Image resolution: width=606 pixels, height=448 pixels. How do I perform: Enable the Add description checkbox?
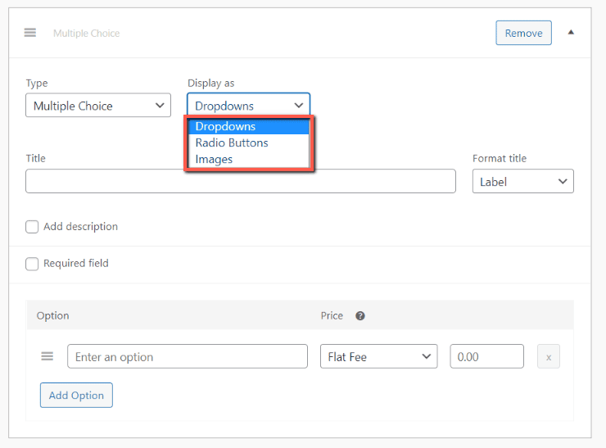pyautogui.click(x=32, y=227)
